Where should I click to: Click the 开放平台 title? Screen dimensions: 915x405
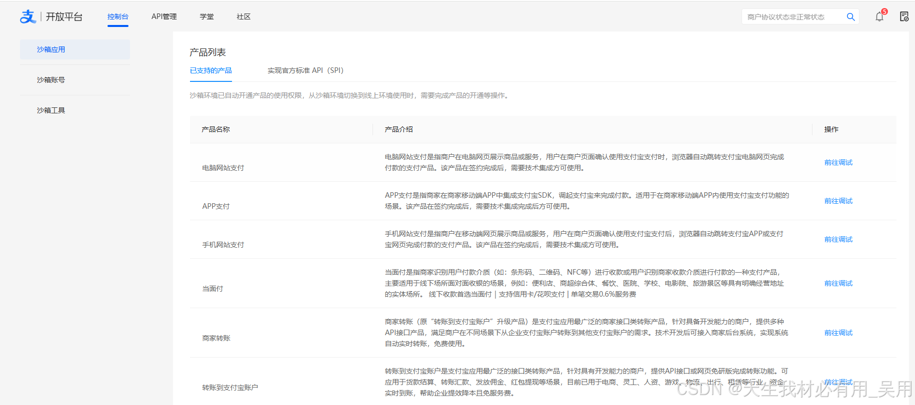coord(64,16)
